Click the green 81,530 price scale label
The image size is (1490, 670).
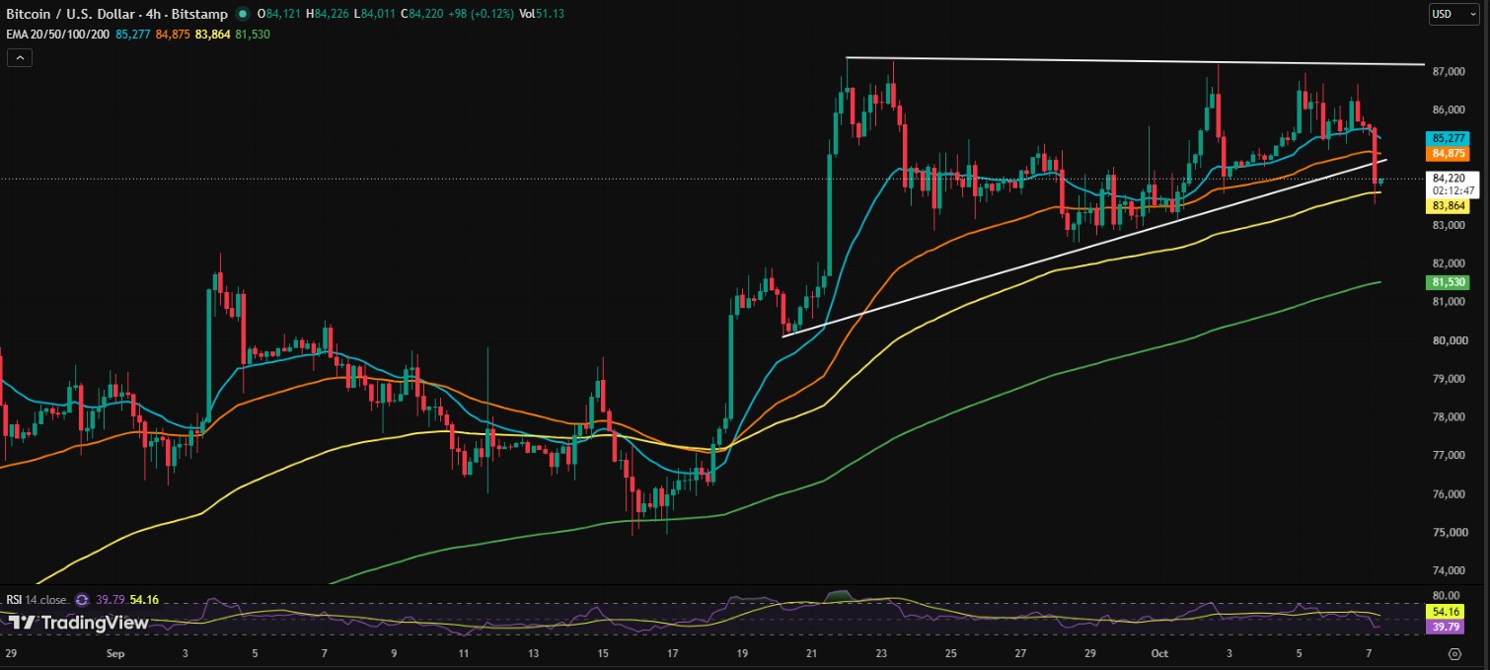pos(1449,282)
